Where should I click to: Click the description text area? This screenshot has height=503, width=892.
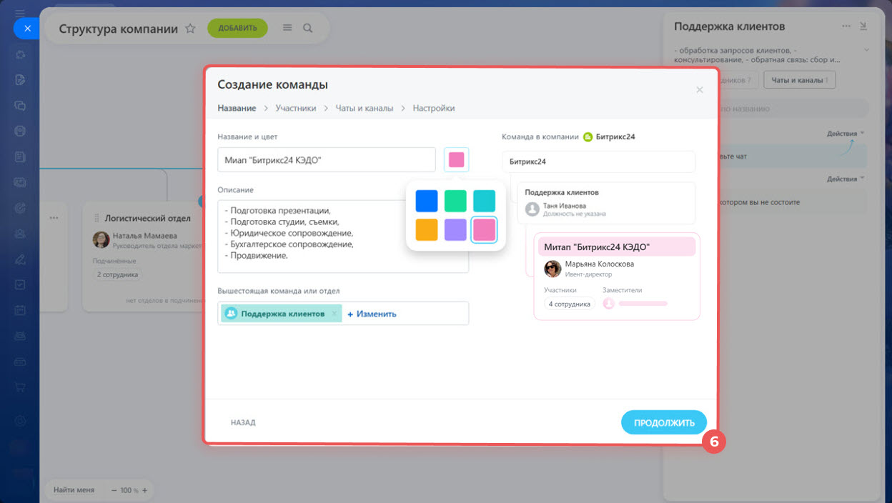tap(343, 236)
